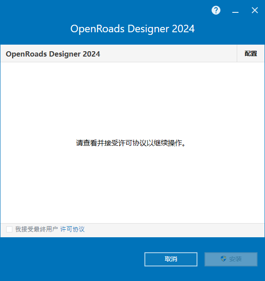The width and height of the screenshot is (265, 281).
Task: Close the OpenRoads Designer installer
Action: point(254,10)
